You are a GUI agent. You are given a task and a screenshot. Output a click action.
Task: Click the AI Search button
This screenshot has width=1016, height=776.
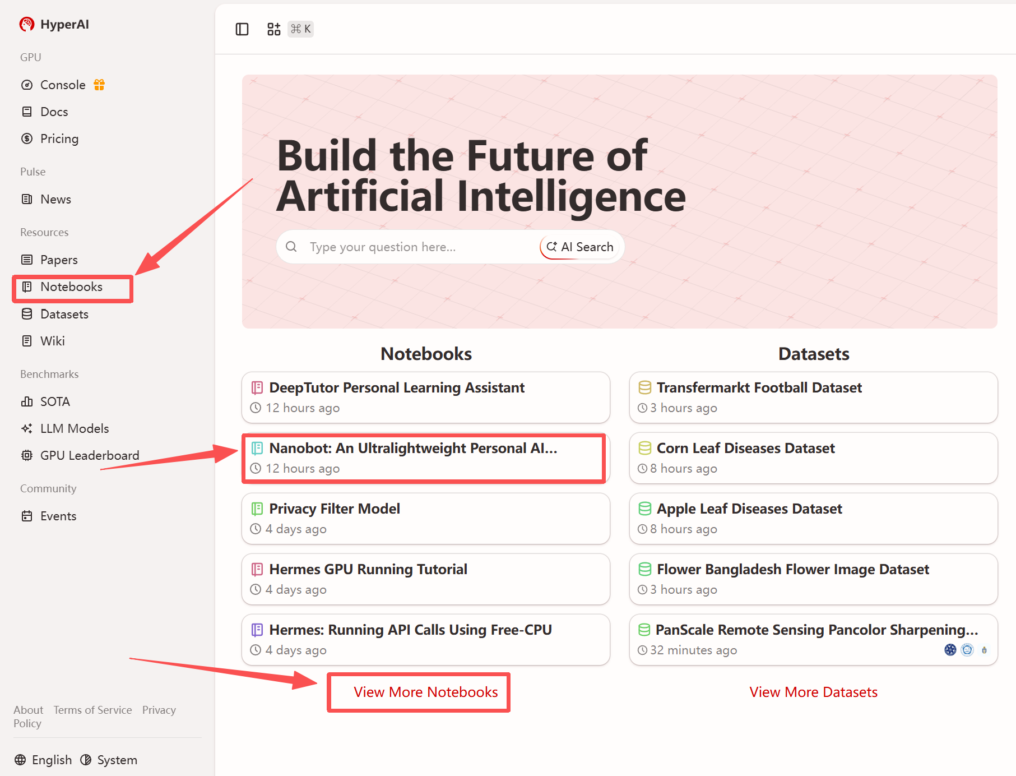coord(580,247)
